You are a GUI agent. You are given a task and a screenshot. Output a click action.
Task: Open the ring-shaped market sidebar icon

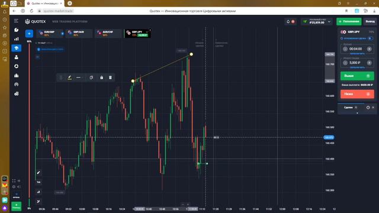coord(16,66)
